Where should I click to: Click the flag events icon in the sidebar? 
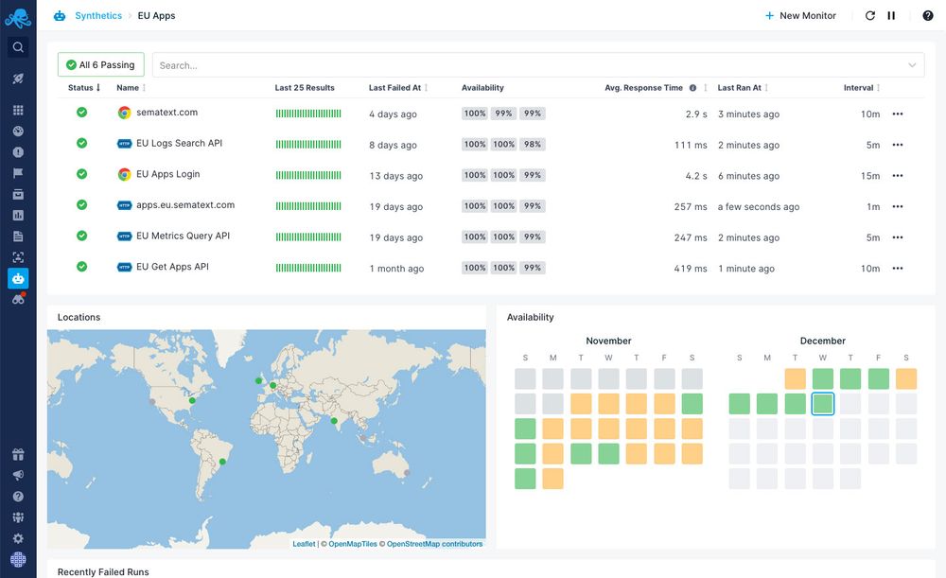point(18,173)
